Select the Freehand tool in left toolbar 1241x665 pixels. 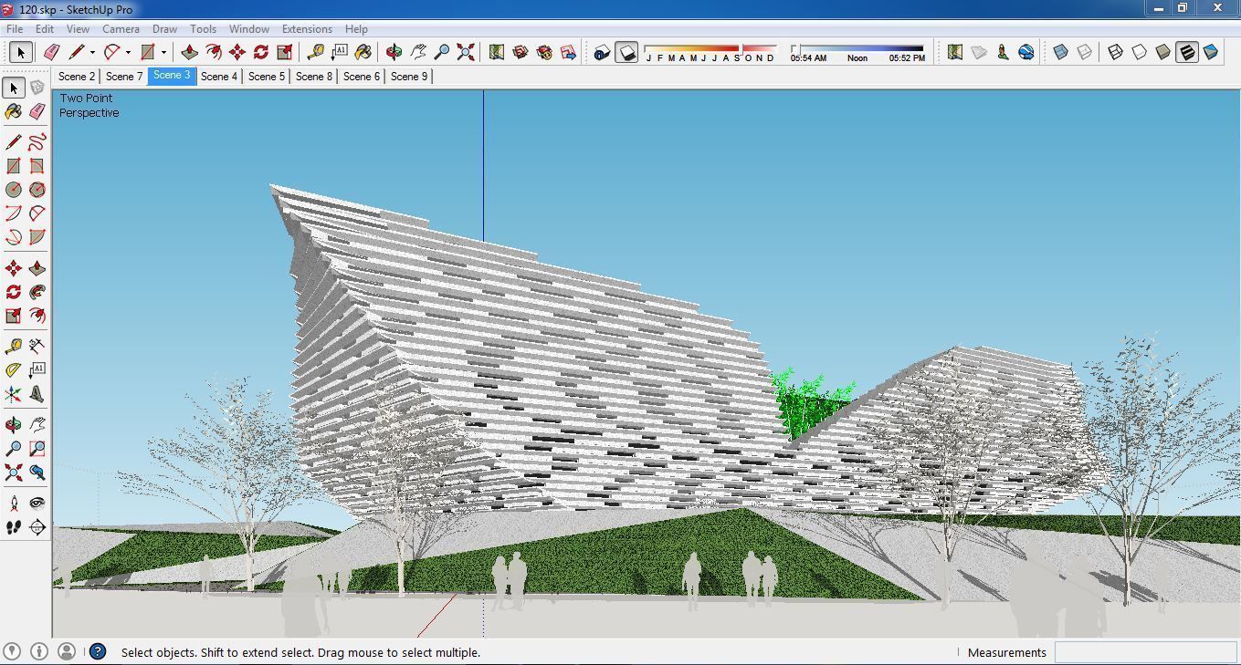point(37,141)
